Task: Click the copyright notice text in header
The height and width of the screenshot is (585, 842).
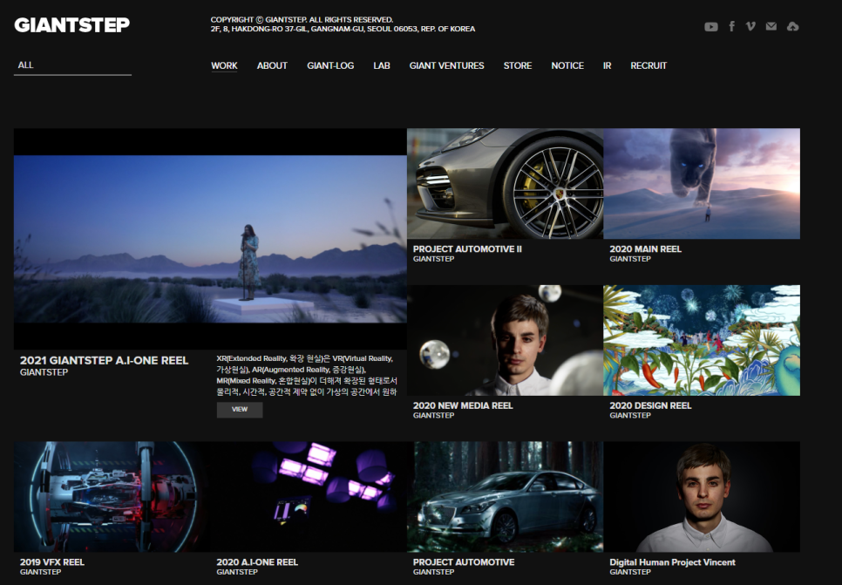Action: [302, 20]
